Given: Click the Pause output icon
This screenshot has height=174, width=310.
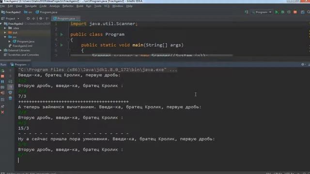Looking at the screenshot, I should pyautogui.click(x=2, y=82).
